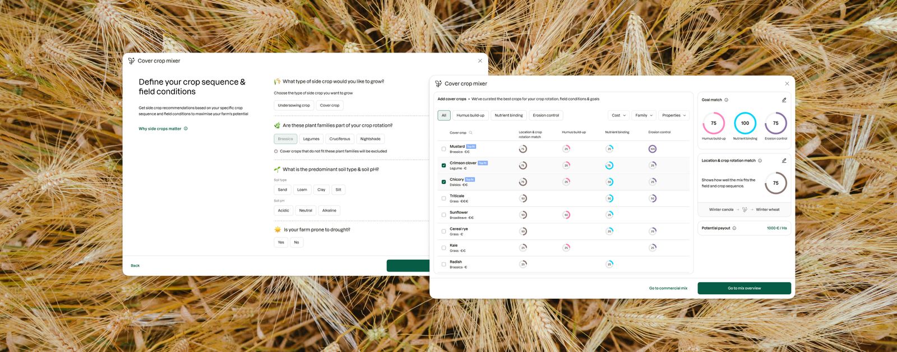Uncheck the Crimson clover checkbox
This screenshot has height=352, width=897.
tap(443, 166)
